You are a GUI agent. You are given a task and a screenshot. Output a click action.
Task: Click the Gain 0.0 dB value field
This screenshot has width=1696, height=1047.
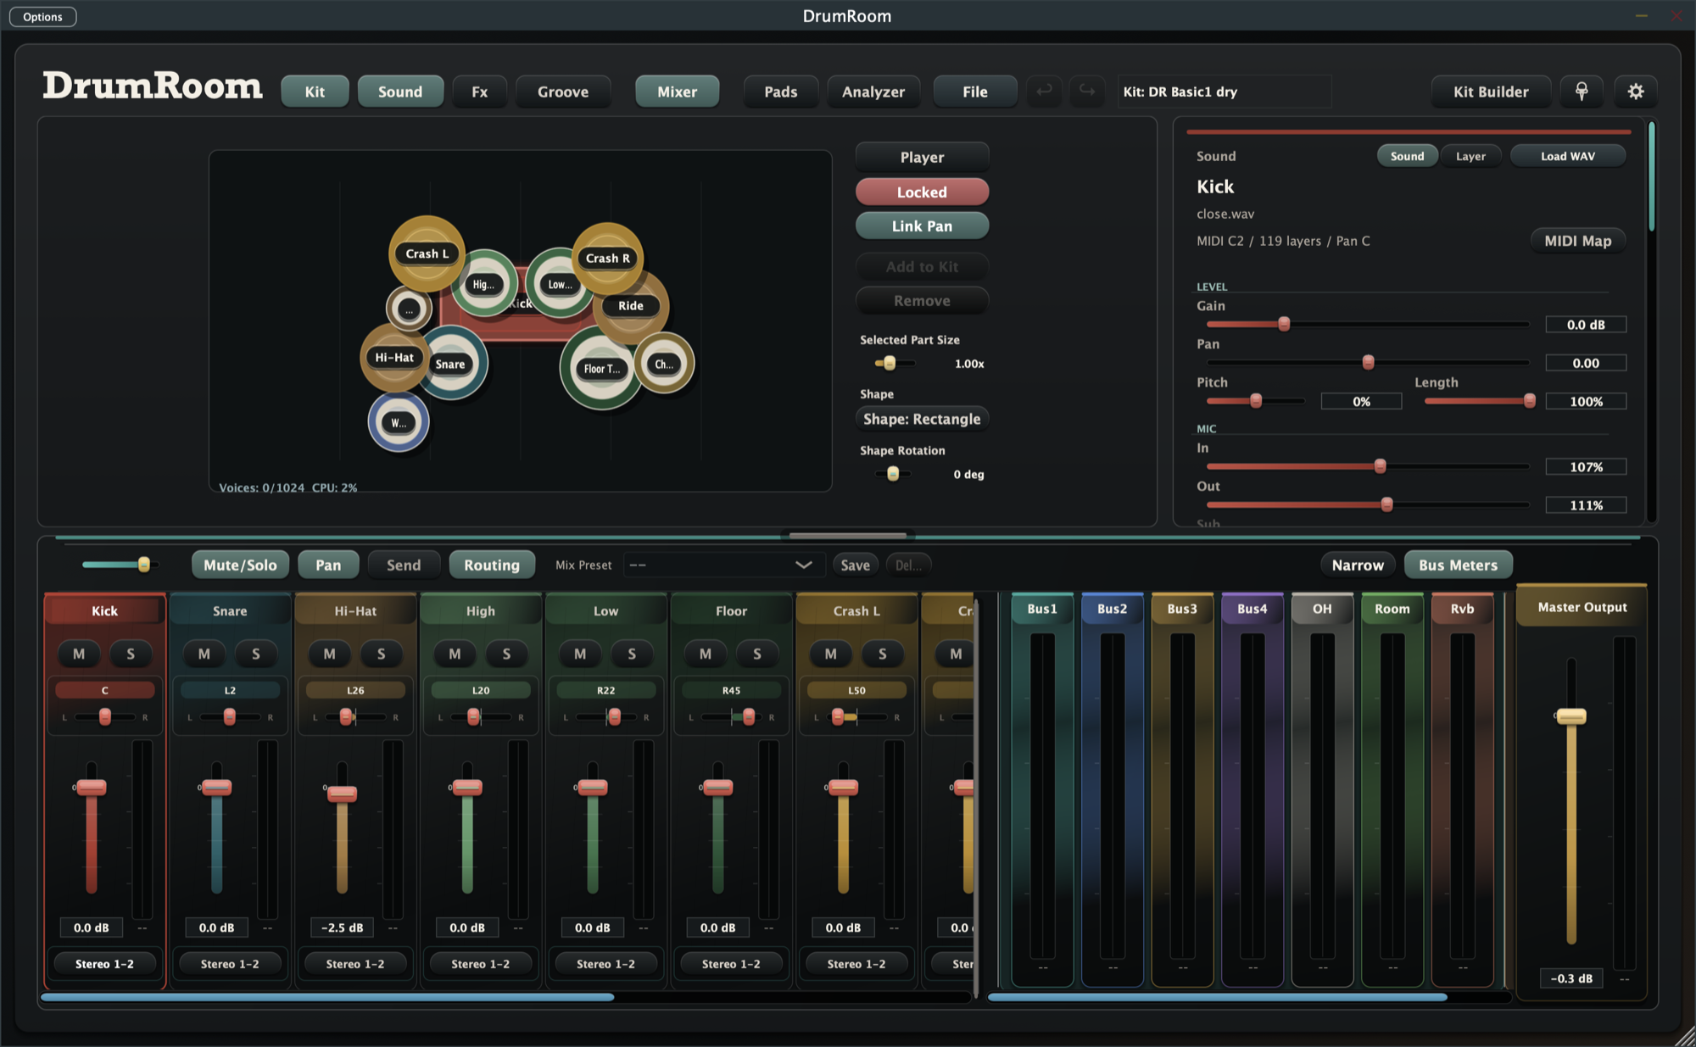(x=1586, y=325)
